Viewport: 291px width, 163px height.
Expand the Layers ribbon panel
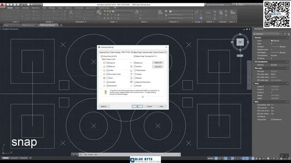114,22
